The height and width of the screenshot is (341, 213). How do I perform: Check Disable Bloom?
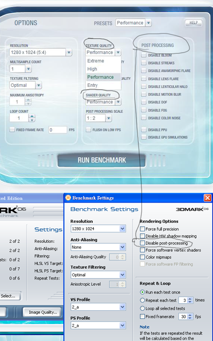pos(143,55)
